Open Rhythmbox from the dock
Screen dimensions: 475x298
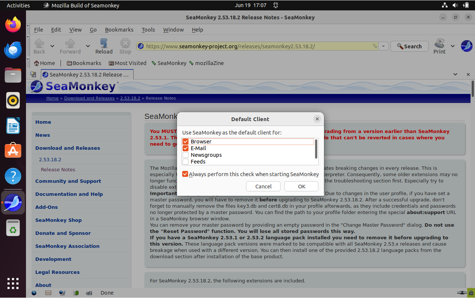click(13, 100)
